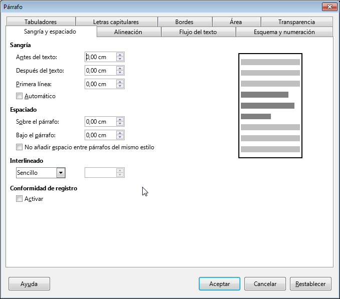Increase the 'Sobre el párrafo' spacing value
The height and width of the screenshot is (299, 340).
pyautogui.click(x=120, y=119)
